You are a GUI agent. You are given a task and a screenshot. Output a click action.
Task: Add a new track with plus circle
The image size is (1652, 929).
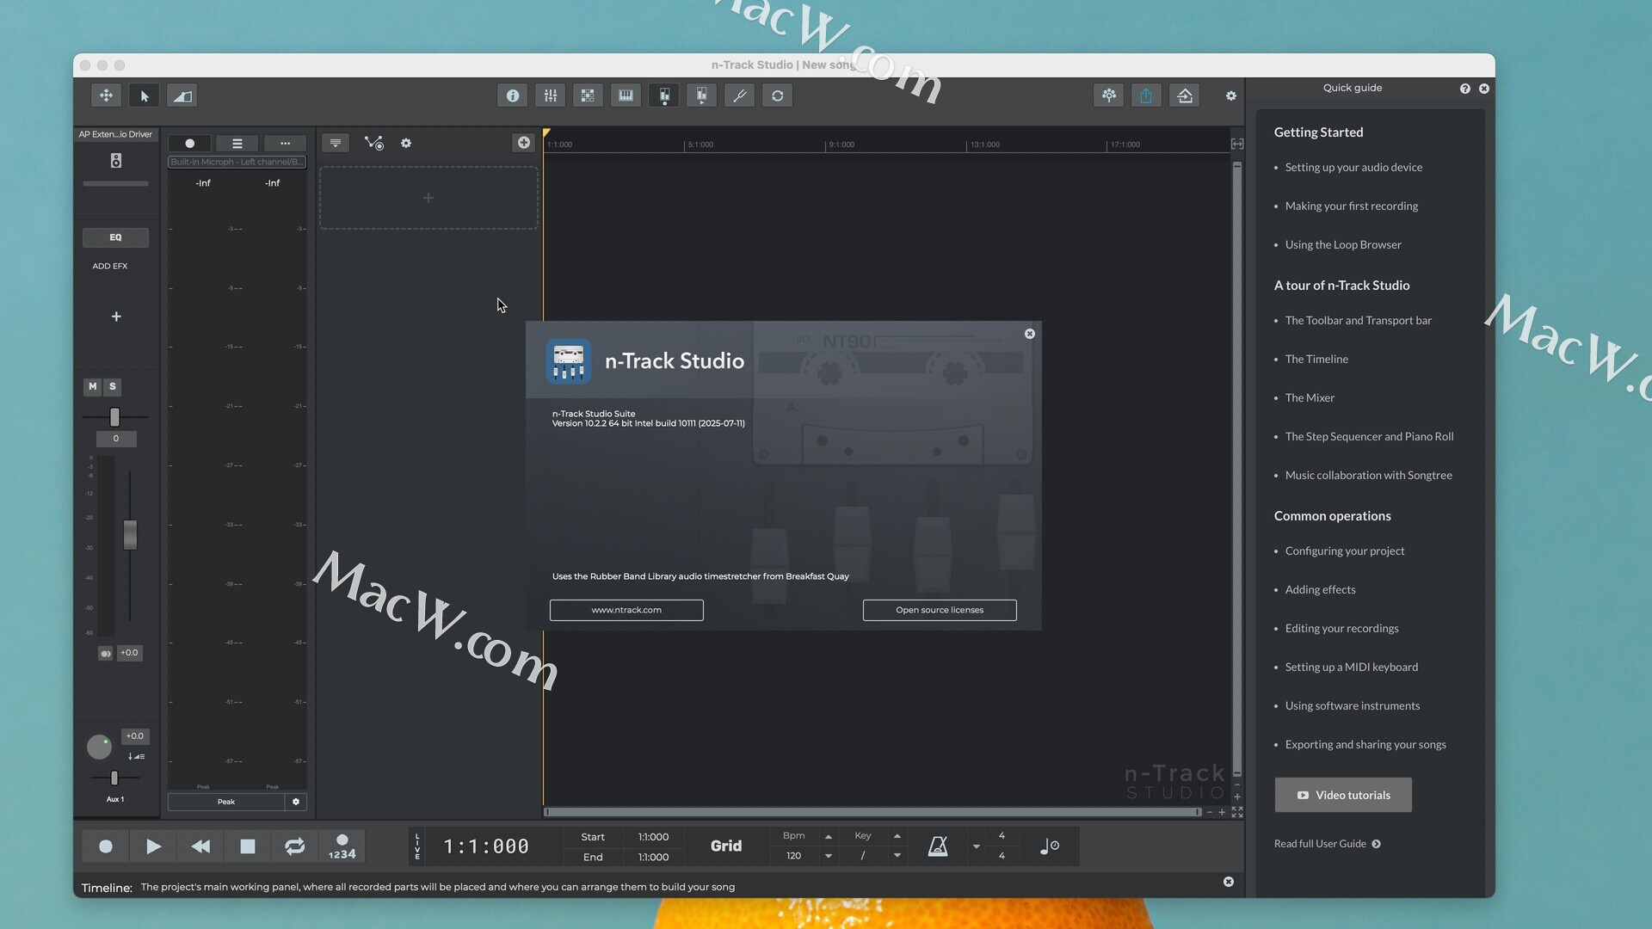point(523,143)
